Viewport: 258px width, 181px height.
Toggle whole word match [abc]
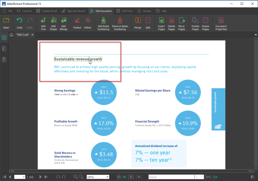click(x=208, y=177)
